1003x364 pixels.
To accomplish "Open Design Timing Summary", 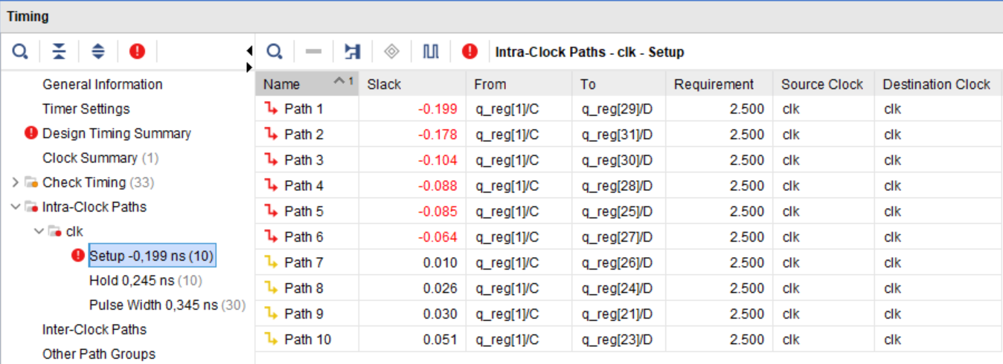I will pyautogui.click(x=116, y=134).
